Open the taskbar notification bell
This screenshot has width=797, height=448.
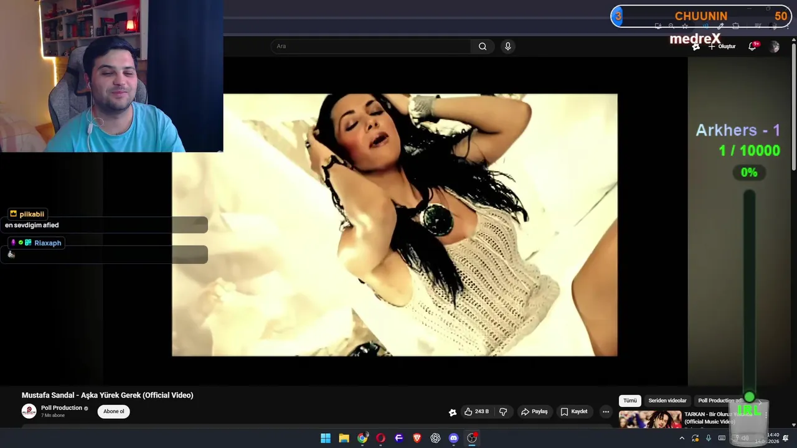[786, 438]
